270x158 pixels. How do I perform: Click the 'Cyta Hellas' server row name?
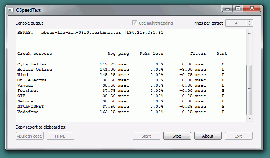coord(32,64)
